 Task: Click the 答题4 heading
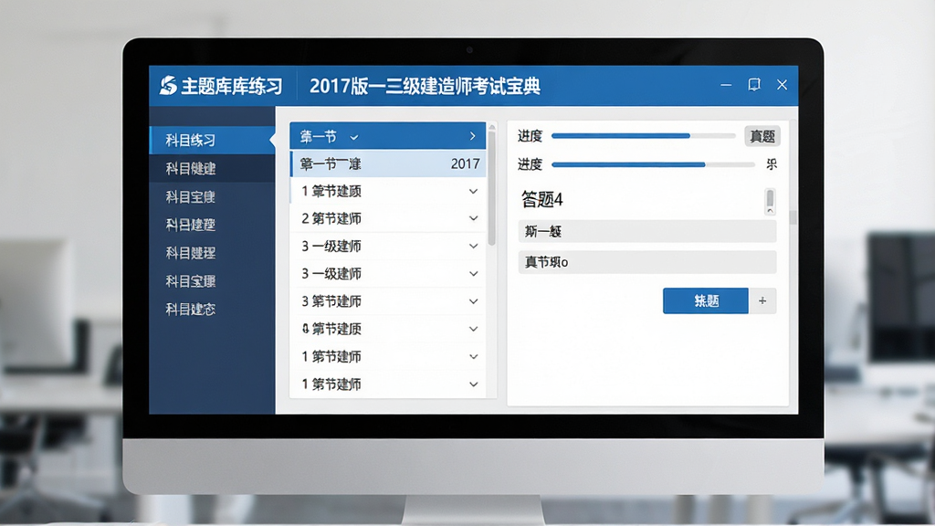tap(542, 200)
